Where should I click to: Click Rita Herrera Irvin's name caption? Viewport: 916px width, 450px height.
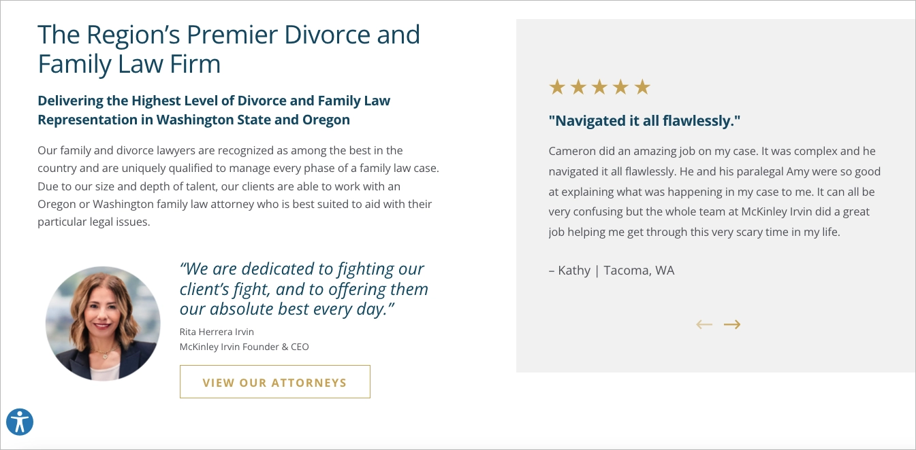click(x=217, y=332)
